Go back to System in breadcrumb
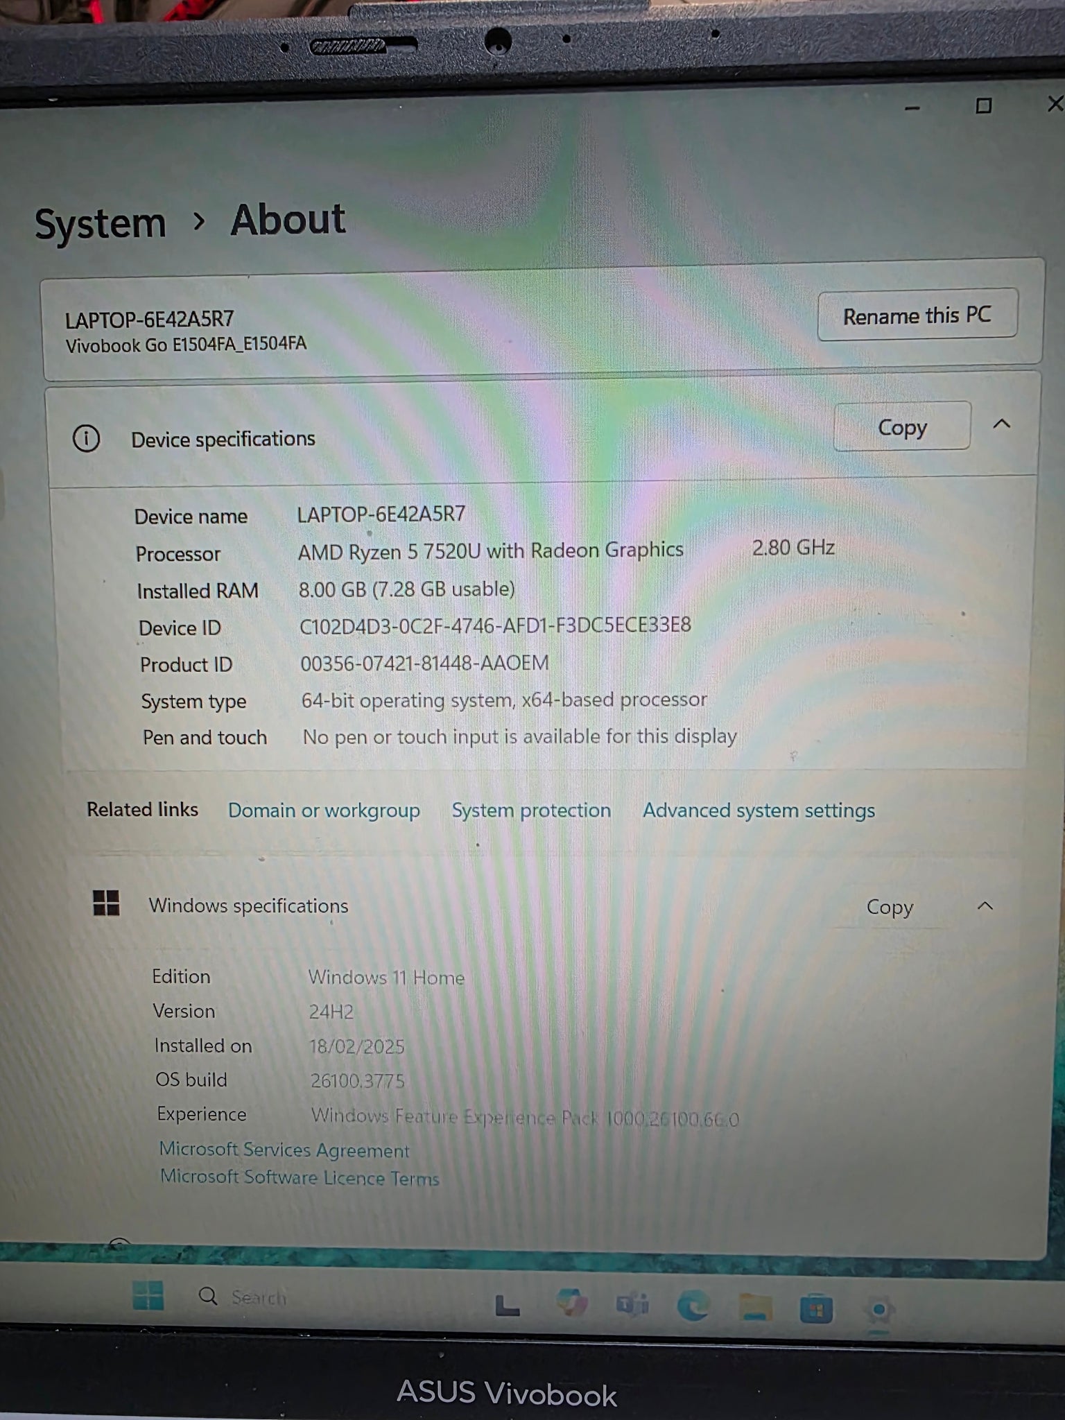 click(x=101, y=225)
